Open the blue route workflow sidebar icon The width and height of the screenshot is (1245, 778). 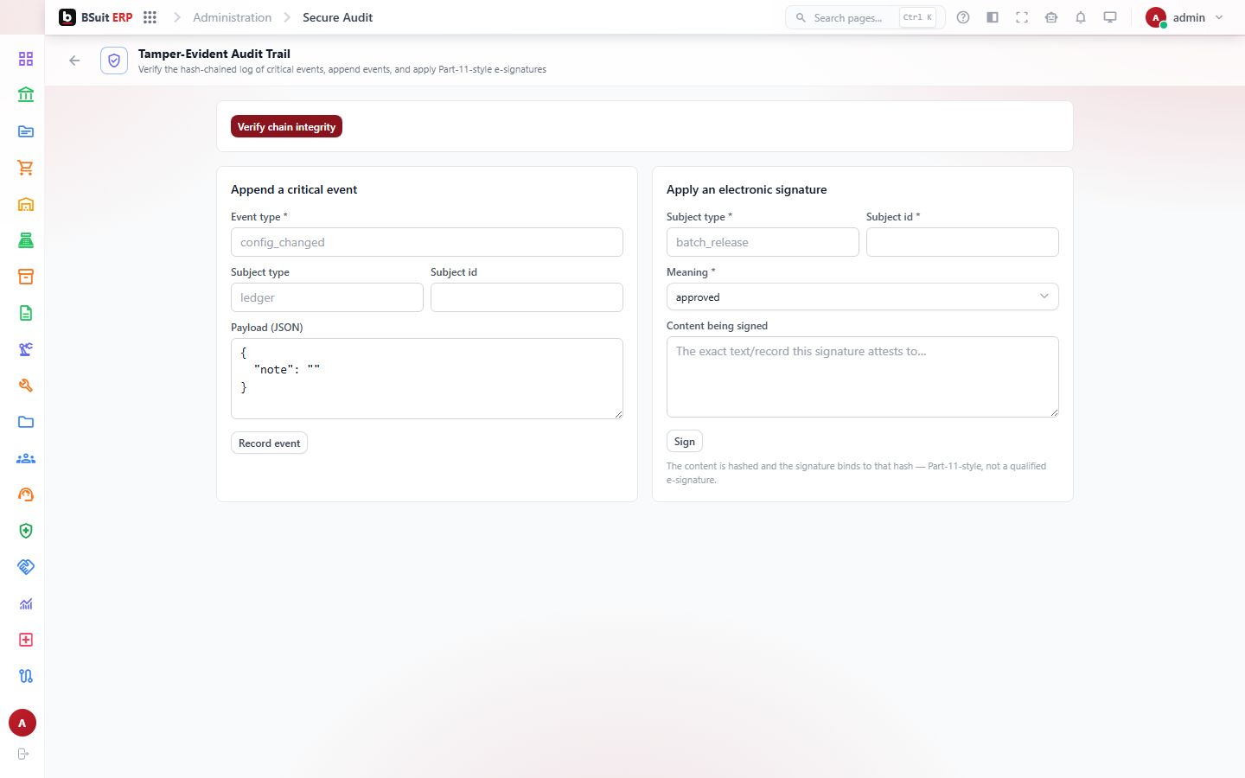point(26,676)
